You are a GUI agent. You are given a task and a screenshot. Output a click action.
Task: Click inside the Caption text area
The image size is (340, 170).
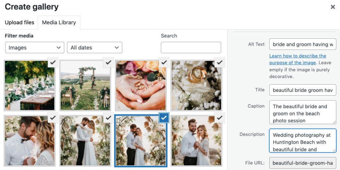pyautogui.click(x=302, y=112)
